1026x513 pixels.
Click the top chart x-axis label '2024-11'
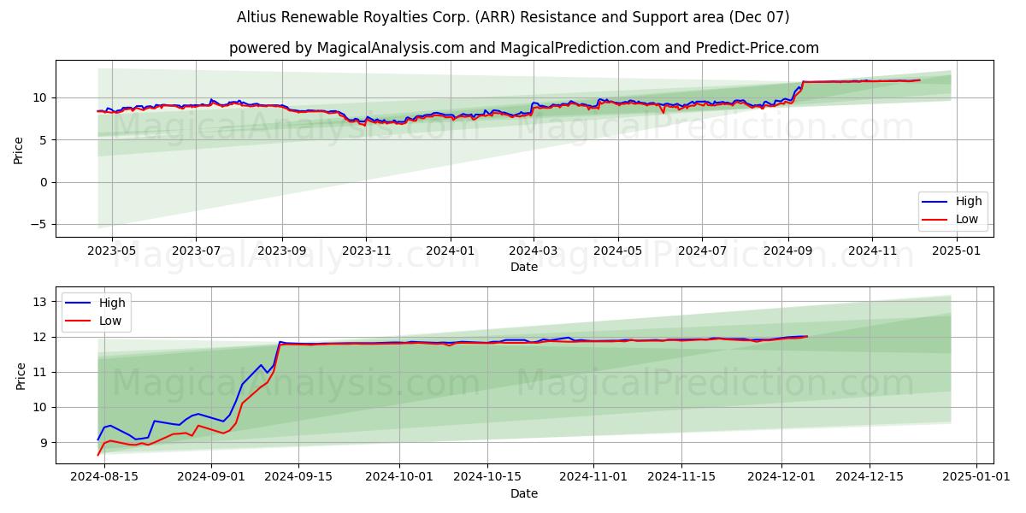tap(871, 251)
